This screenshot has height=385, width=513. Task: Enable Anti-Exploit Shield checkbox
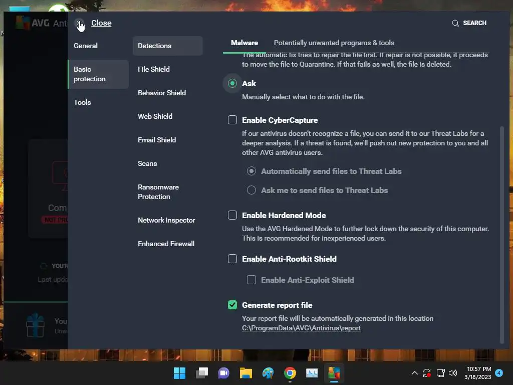click(x=251, y=280)
